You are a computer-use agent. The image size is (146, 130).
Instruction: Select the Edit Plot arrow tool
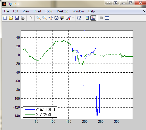tap(31, 18)
